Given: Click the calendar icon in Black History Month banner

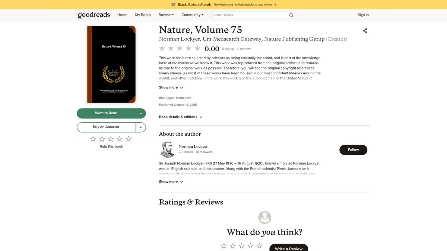Looking at the screenshot, I should [x=173, y=4].
